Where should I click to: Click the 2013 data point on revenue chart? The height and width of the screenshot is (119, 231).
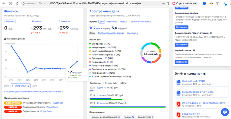11,46
